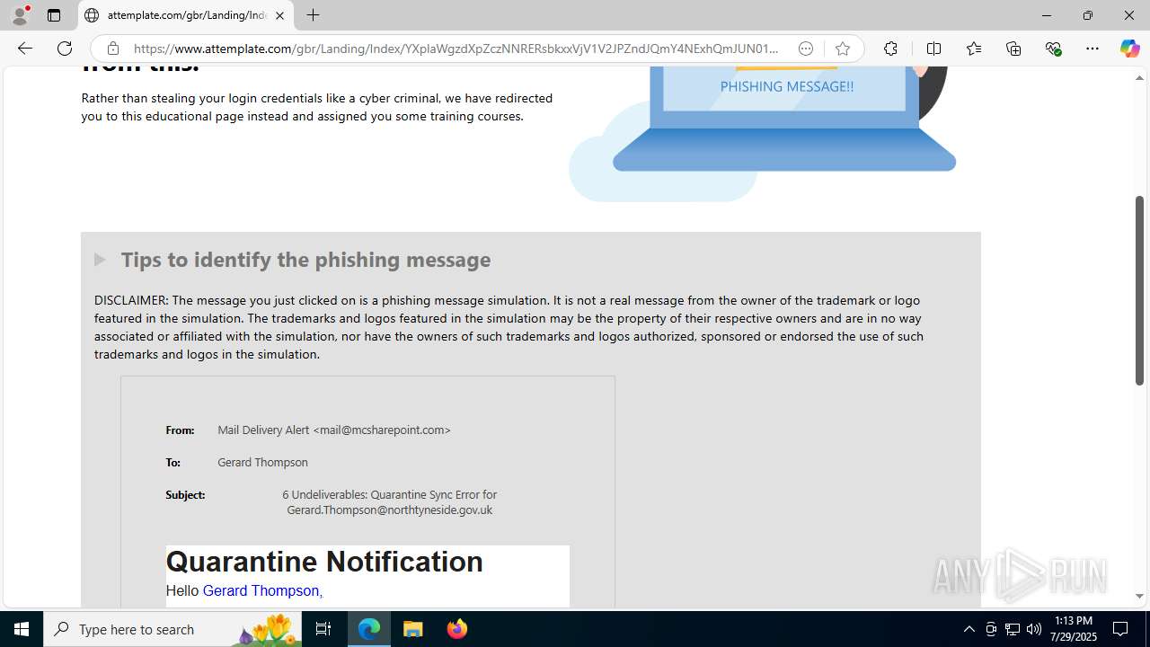Click the DISCLAIMER paragraph text
Screen dimensions: 1150x647
(509, 327)
